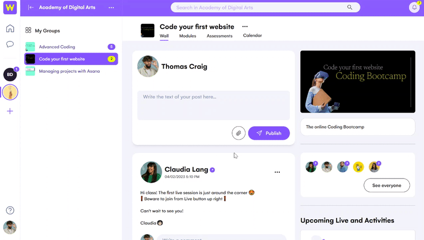Open options menu next to course title

point(245,27)
